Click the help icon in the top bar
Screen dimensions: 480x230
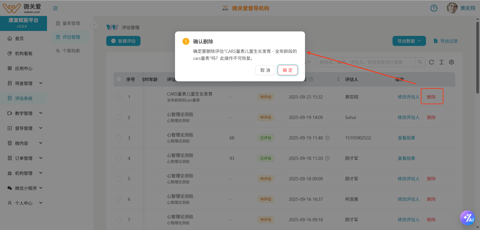click(x=434, y=8)
